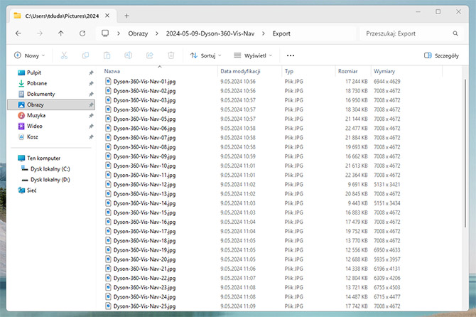Select file Dyson-360-Vis-Nav-02.jpg
This screenshot has width=476, height=317.
[144, 91]
